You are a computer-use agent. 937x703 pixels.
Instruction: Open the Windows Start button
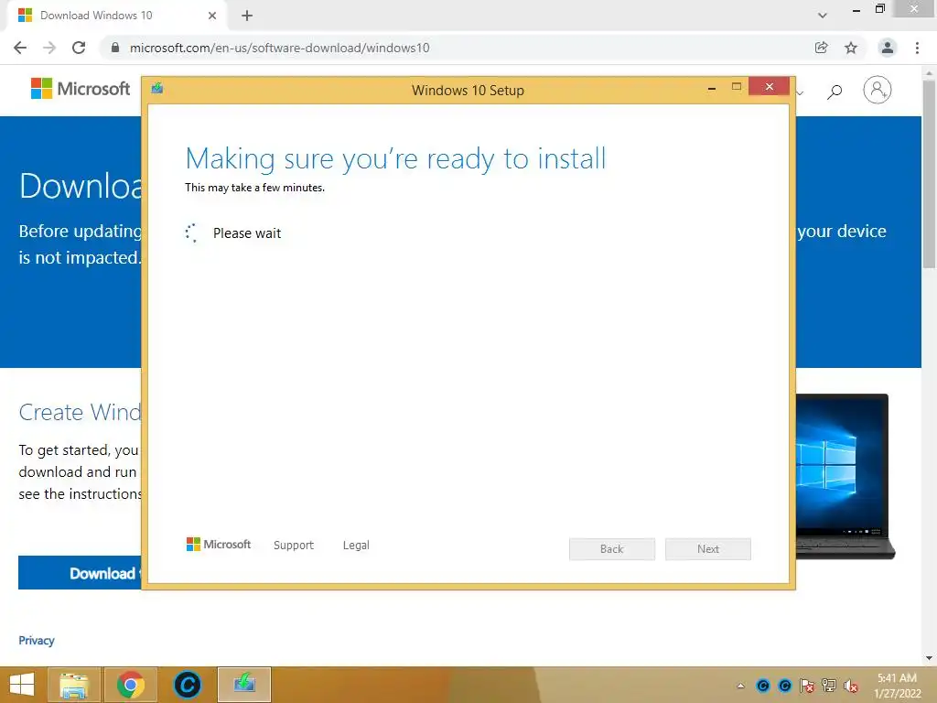click(x=22, y=685)
